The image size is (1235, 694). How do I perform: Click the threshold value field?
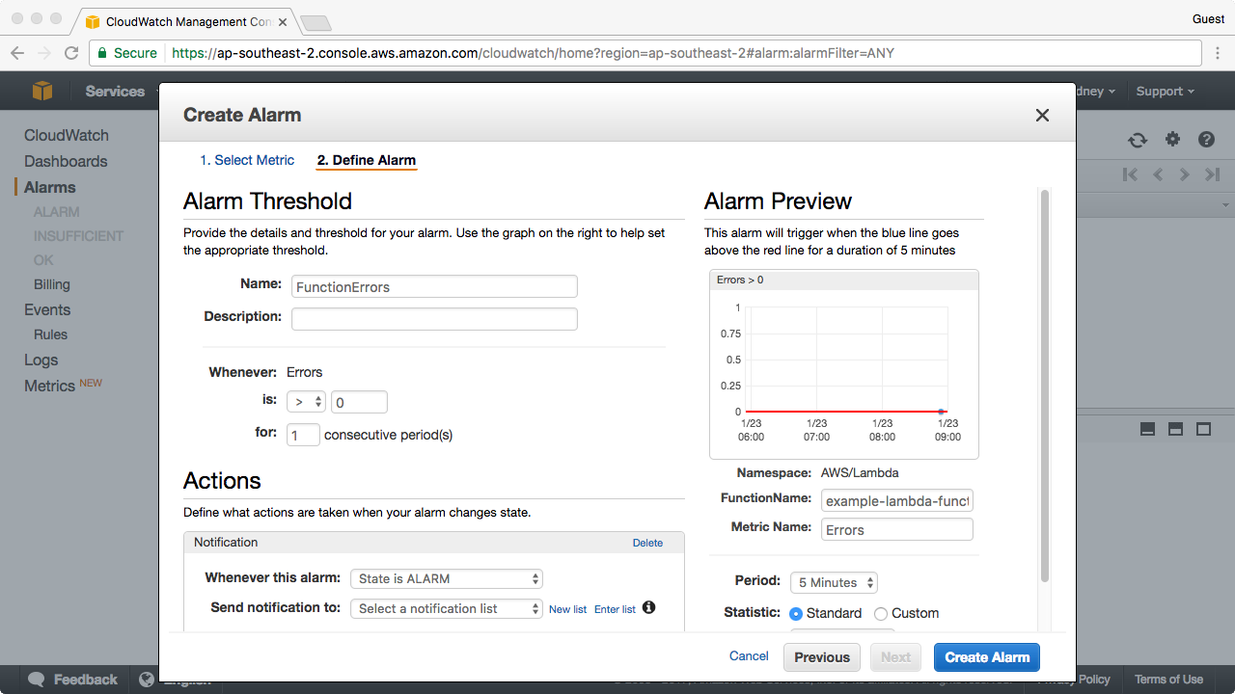(359, 402)
